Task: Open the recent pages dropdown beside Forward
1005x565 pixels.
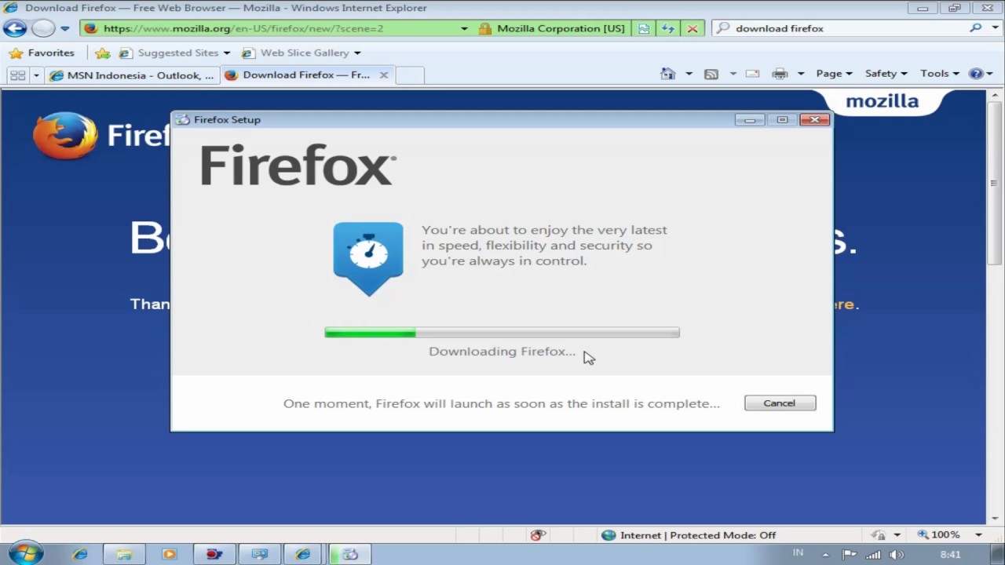Action: pyautogui.click(x=65, y=28)
